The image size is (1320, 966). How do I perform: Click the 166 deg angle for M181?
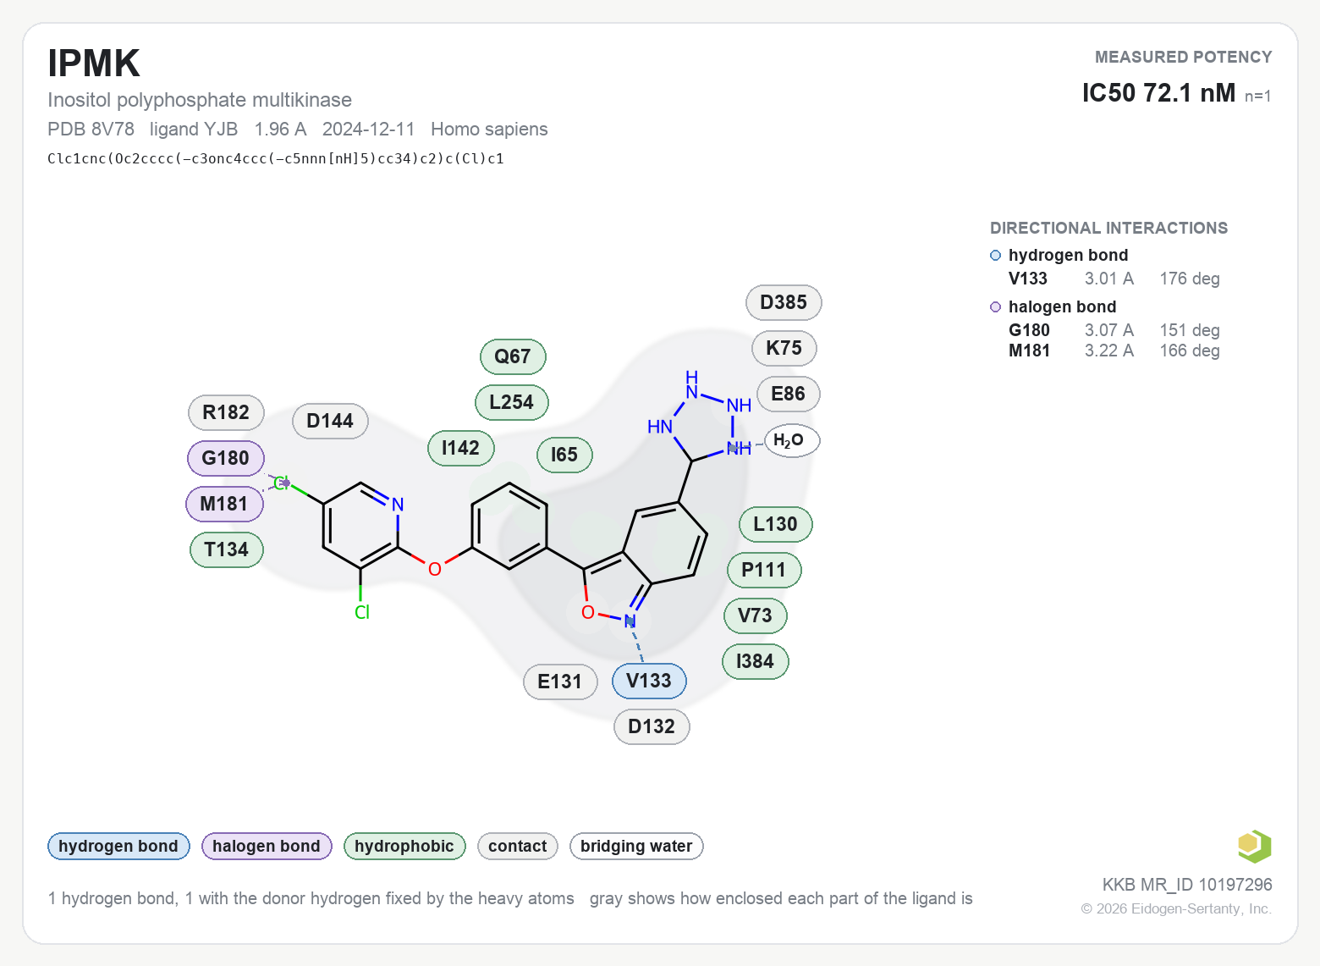[1190, 351]
